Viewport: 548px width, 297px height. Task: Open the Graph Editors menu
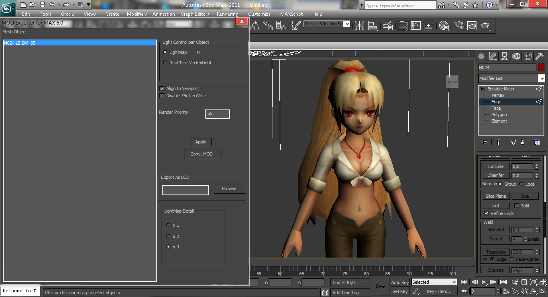(195, 14)
